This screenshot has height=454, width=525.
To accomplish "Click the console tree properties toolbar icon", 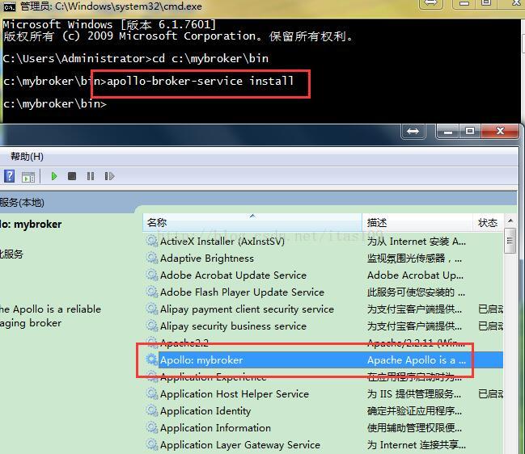I will pos(28,176).
